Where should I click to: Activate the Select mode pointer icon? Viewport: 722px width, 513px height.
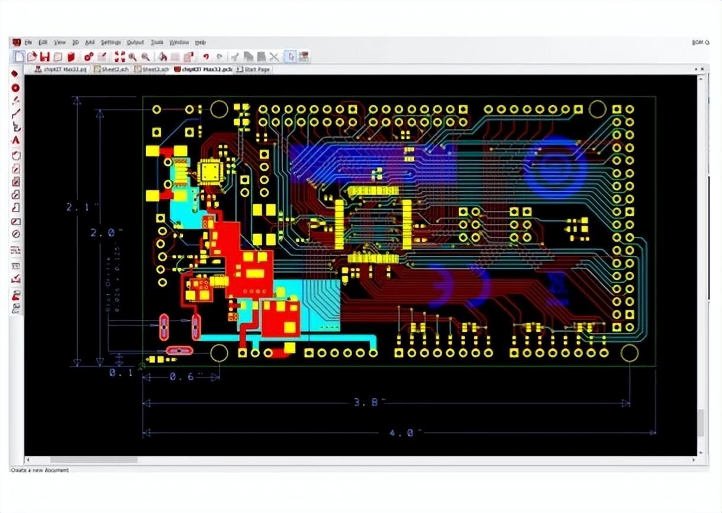point(291,57)
